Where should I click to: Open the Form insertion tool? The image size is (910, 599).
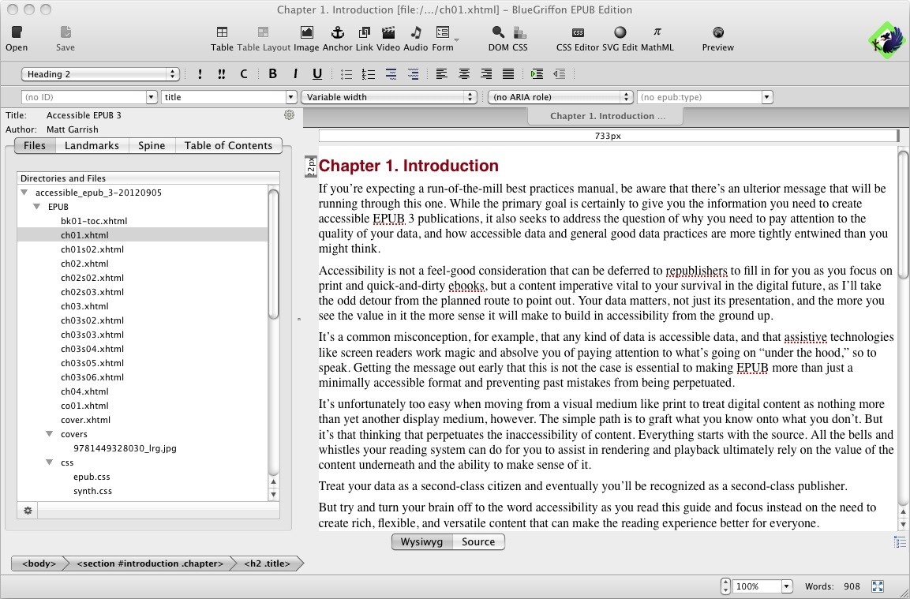442,39
